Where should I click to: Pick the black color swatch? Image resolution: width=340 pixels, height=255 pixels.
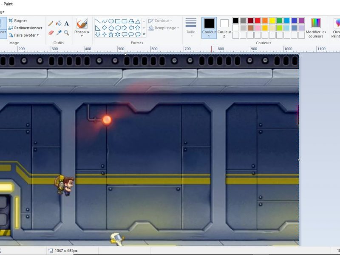click(236, 20)
